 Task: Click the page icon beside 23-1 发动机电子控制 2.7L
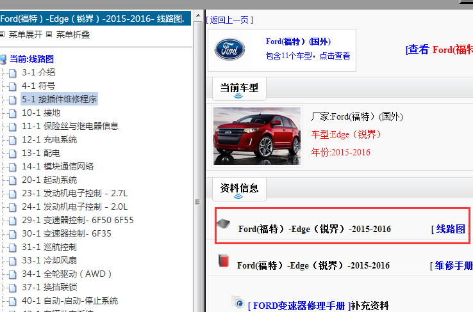coord(12,194)
